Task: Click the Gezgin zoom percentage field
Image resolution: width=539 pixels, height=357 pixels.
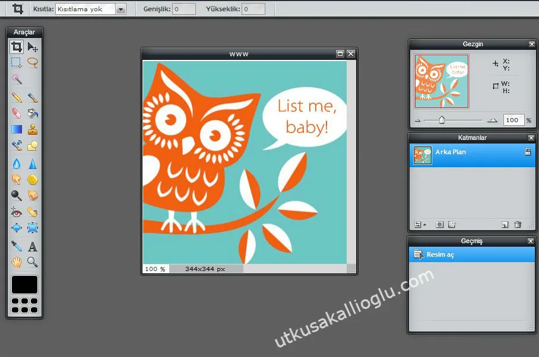Action: point(513,120)
